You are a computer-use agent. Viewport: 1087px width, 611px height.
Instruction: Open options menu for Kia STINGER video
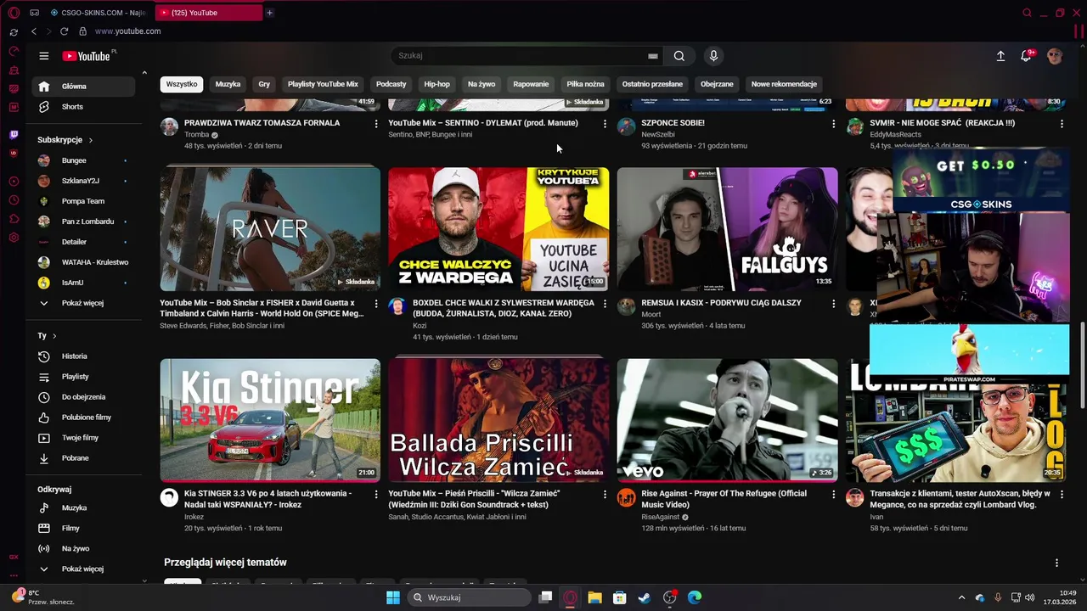tap(376, 494)
